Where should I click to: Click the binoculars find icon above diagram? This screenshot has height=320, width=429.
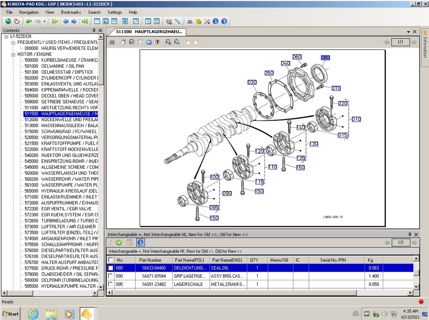pyautogui.click(x=112, y=42)
